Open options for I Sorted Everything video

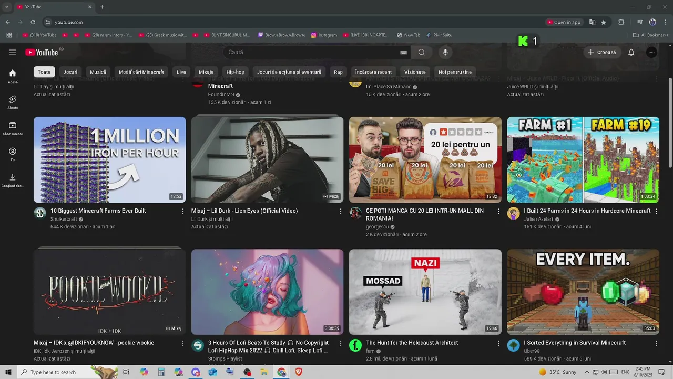[x=656, y=343]
